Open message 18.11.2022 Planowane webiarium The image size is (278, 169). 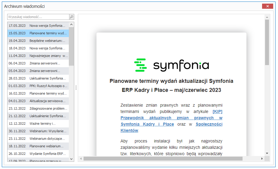click(38, 146)
